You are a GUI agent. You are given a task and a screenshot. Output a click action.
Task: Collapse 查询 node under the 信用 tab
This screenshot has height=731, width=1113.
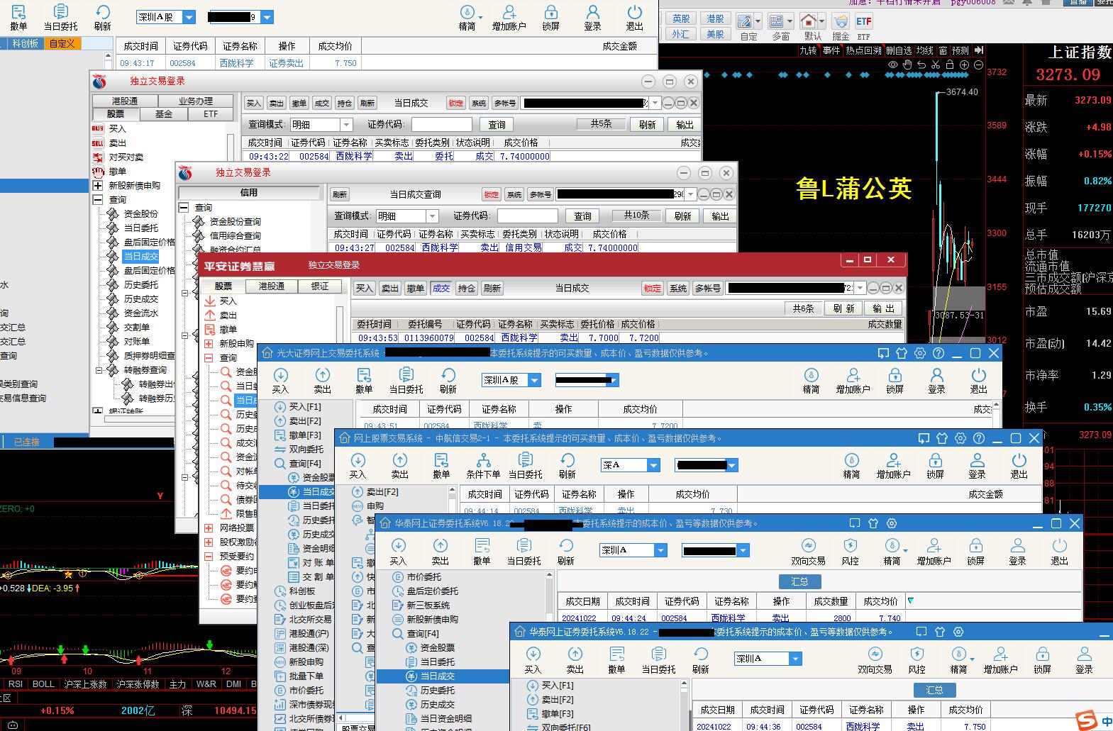coord(183,207)
